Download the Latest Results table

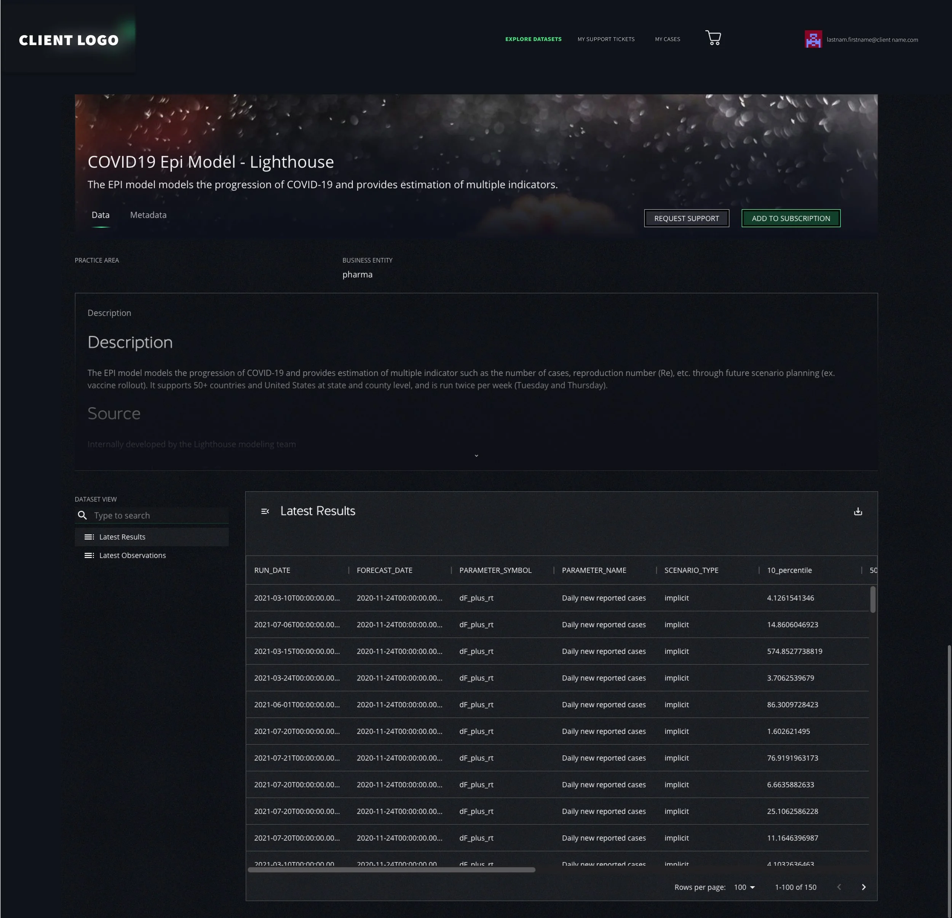pos(858,511)
